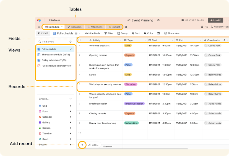Open Type field dropdown menu

point(145,40)
